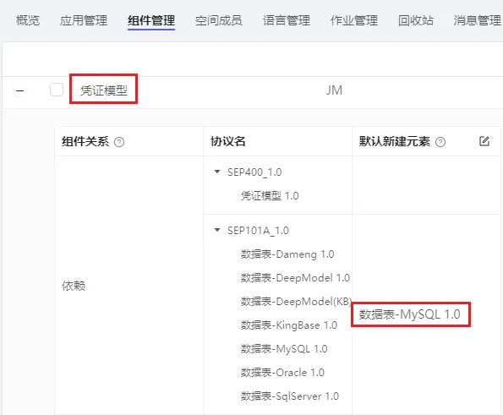Switch to 应用管理 tab
503x415 pixels.
[84, 20]
